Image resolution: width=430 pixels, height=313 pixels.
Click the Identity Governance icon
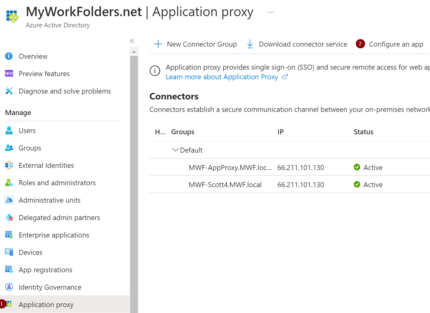tap(9, 287)
